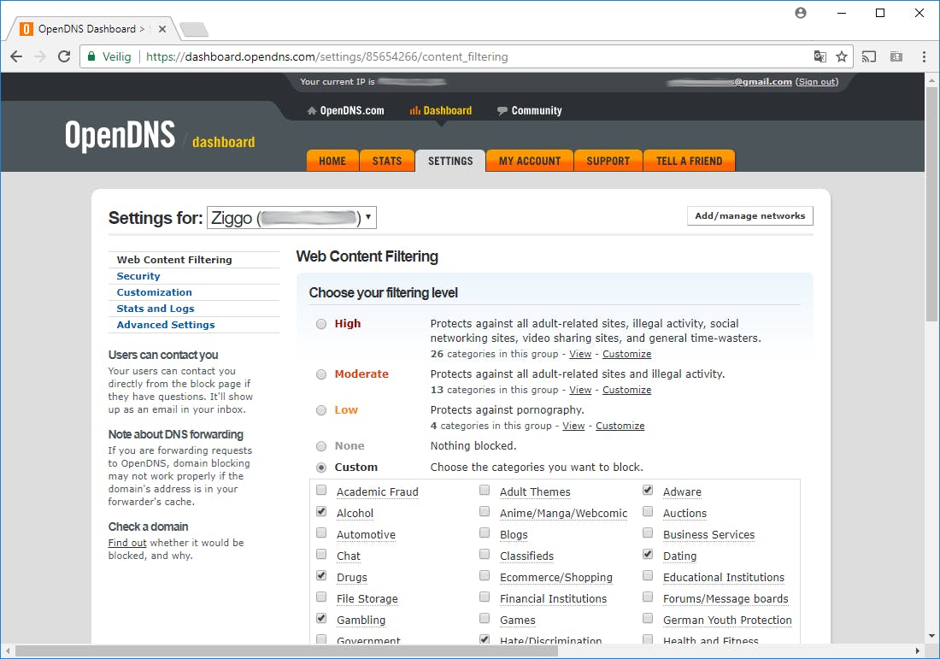This screenshot has height=659, width=940.
Task: Click the translate page icon in address bar
Action: tap(820, 56)
